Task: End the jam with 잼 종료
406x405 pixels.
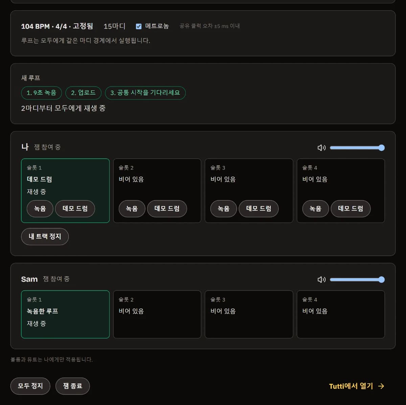Action: 73,386
